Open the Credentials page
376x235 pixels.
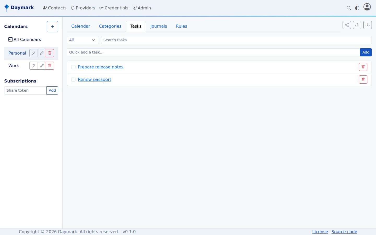[x=114, y=8]
